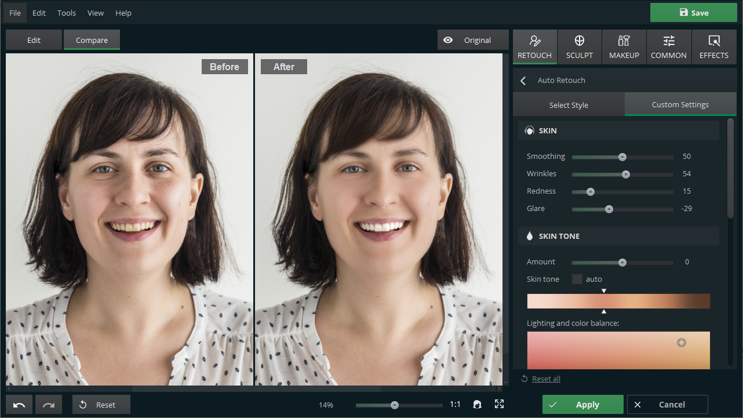Fit the face to the view

(477, 404)
